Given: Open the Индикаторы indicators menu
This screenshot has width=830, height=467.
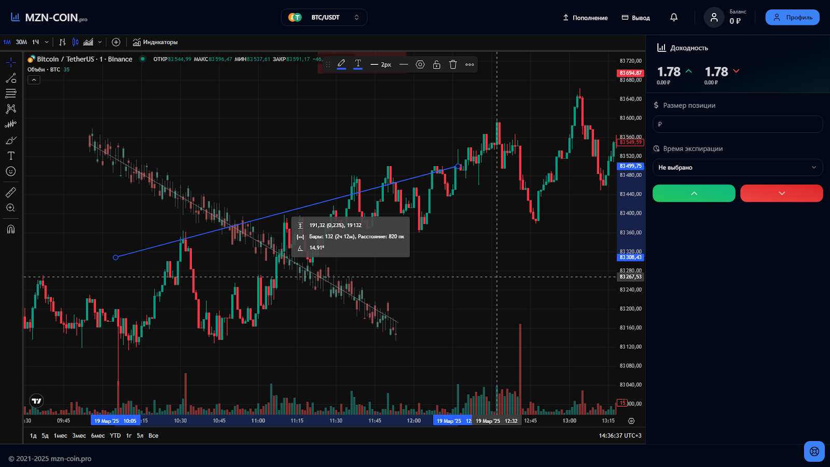Looking at the screenshot, I should [155, 42].
